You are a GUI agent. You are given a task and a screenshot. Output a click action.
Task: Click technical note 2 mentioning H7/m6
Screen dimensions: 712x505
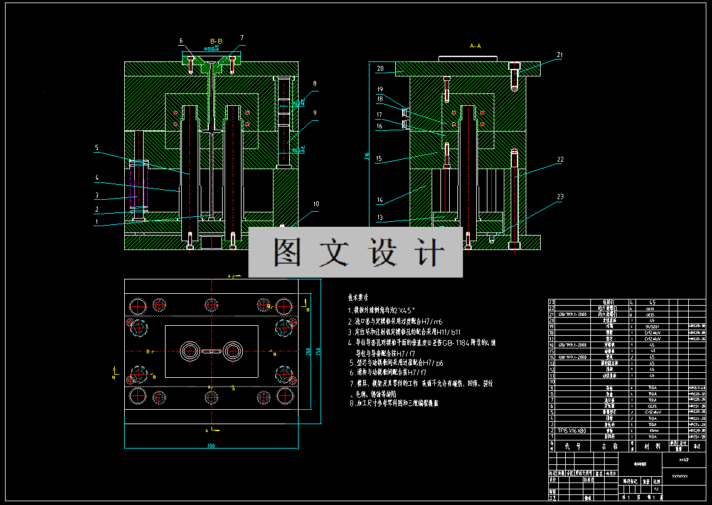pyautogui.click(x=395, y=321)
